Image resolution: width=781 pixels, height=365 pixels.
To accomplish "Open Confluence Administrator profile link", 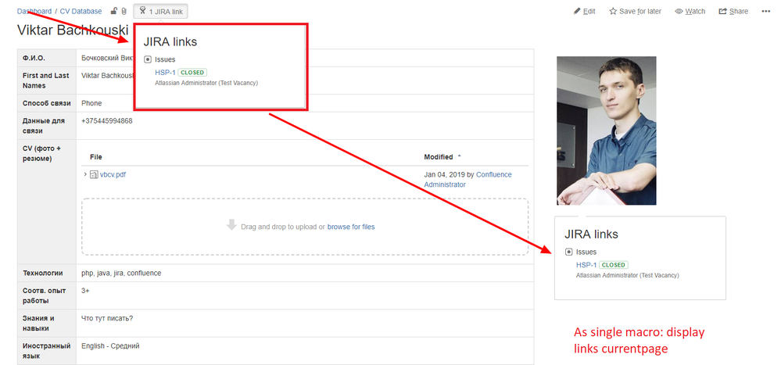I will point(468,179).
